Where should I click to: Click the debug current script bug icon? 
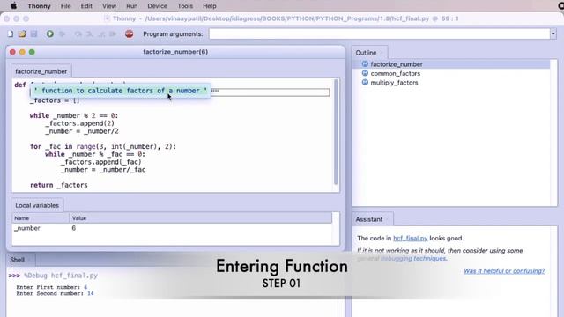[62, 33]
